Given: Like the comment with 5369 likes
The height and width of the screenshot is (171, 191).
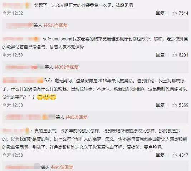Looking at the screenshot, I should 174,105.
